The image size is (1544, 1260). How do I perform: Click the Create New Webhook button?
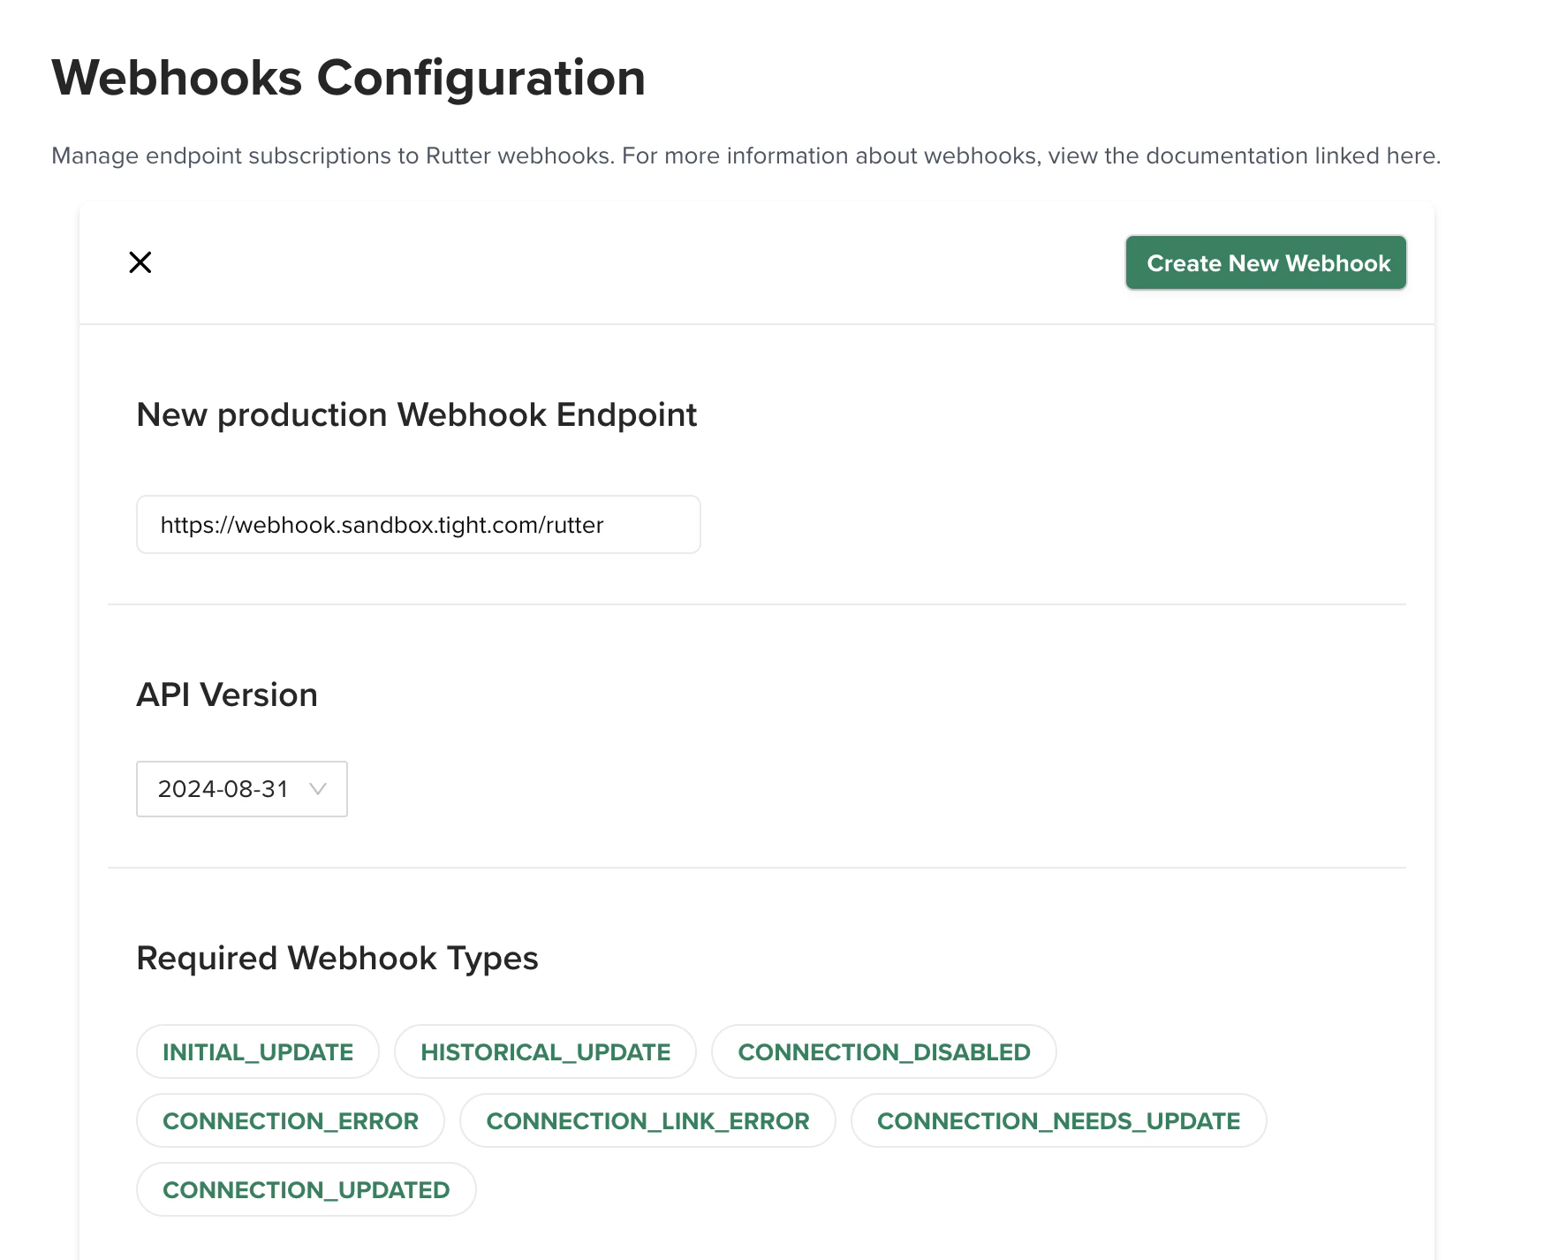point(1265,262)
